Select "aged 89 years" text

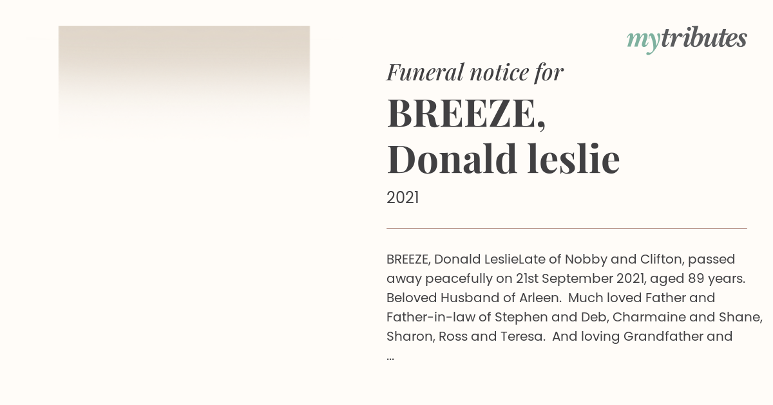(698, 279)
